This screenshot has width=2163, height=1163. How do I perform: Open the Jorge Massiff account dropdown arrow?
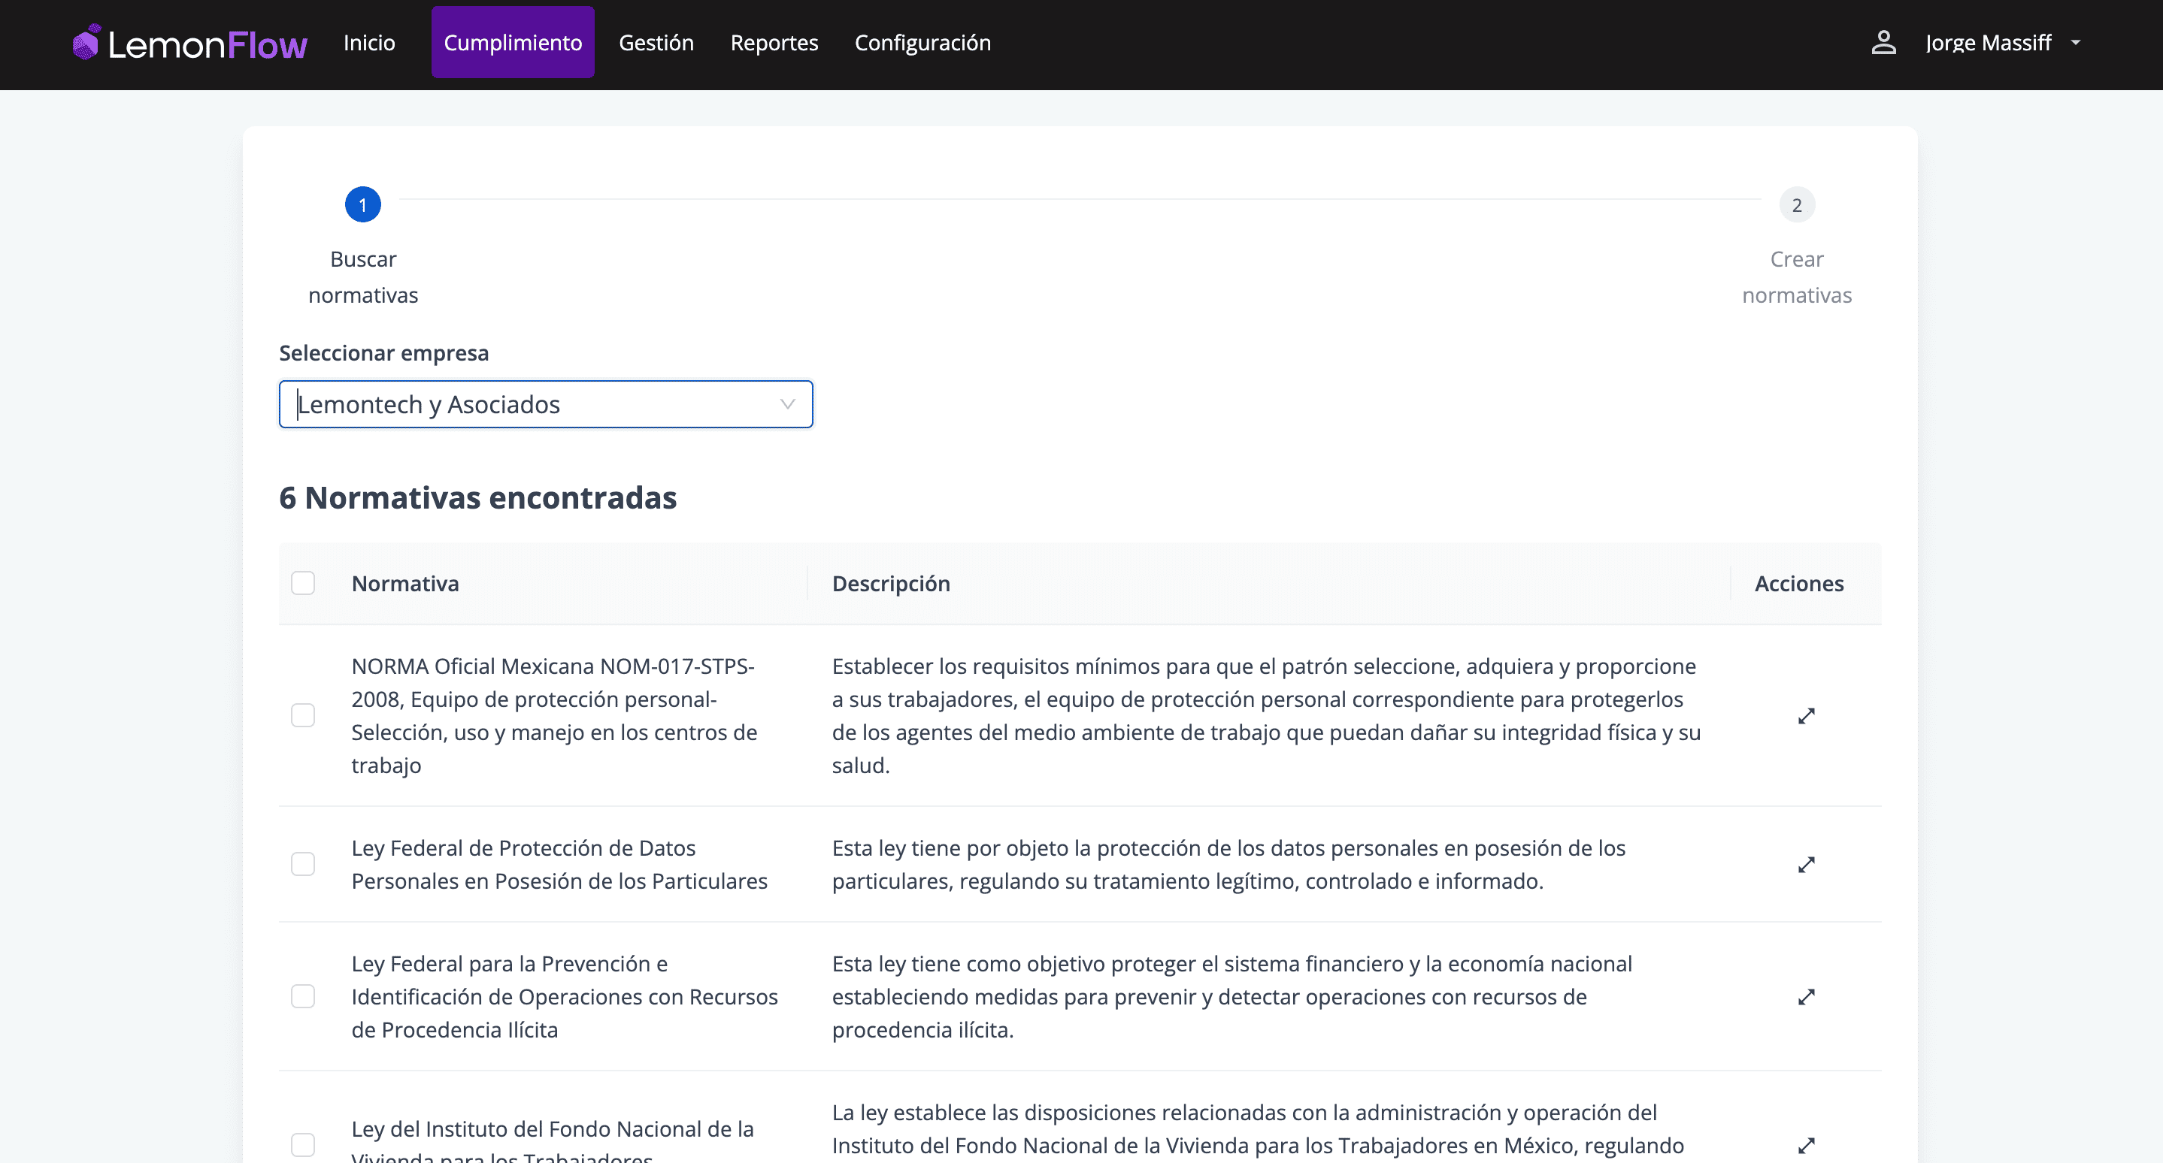2076,42
